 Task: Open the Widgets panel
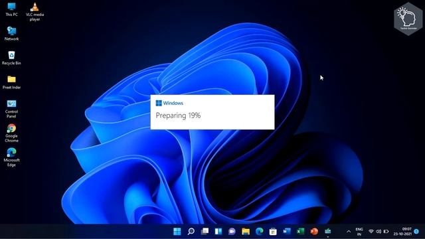(x=218, y=232)
